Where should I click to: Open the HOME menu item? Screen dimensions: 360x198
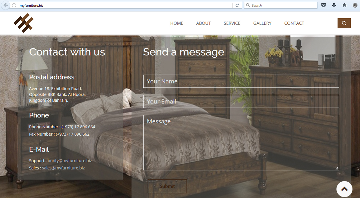(x=177, y=23)
